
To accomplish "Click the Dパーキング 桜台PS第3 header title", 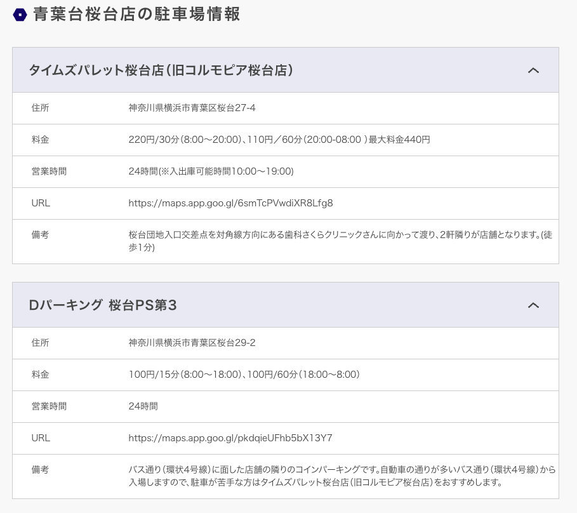I will (103, 305).
